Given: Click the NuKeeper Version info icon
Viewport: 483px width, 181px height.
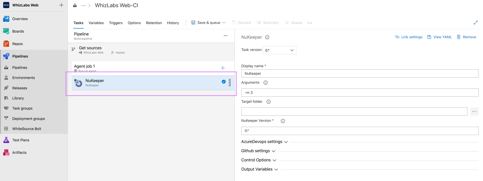Looking at the screenshot, I should (x=283, y=121).
